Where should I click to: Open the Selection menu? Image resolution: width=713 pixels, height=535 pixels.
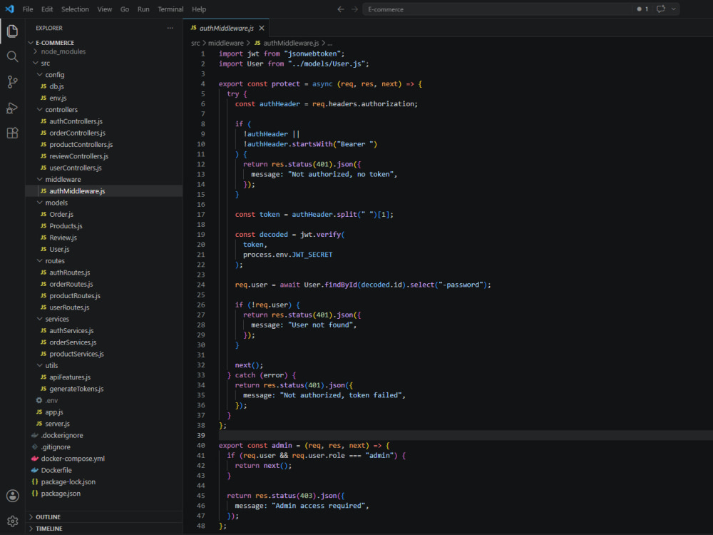[75, 9]
